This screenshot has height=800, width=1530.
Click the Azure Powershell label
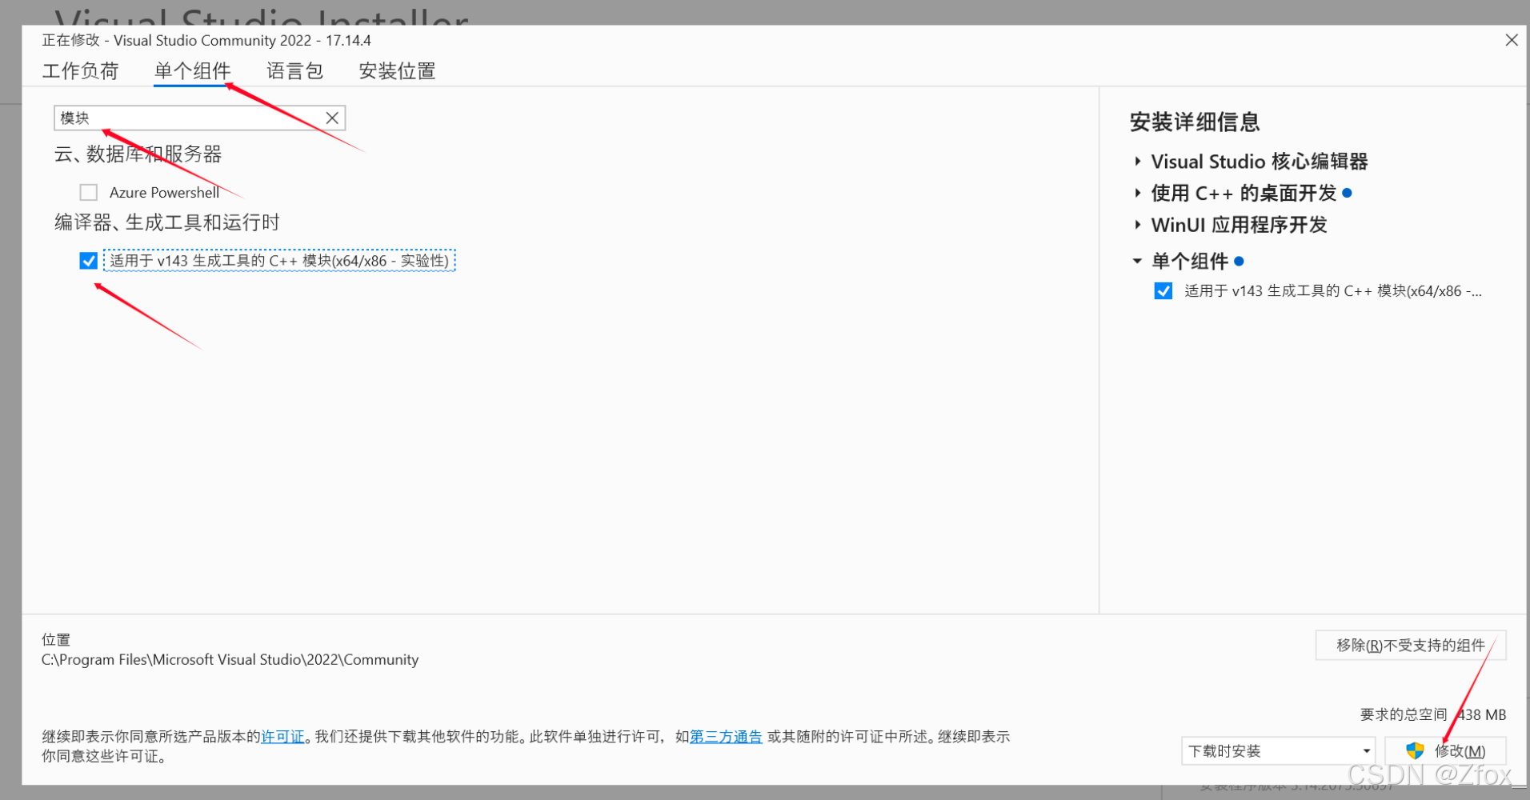point(164,193)
